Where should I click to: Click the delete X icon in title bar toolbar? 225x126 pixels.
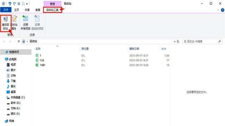pos(19,3)
